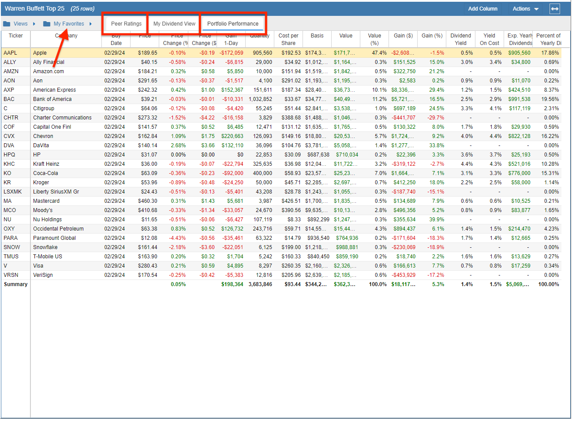Image resolution: width=572 pixels, height=421 pixels.
Task: Click the Summary row label
Action: [x=15, y=284]
